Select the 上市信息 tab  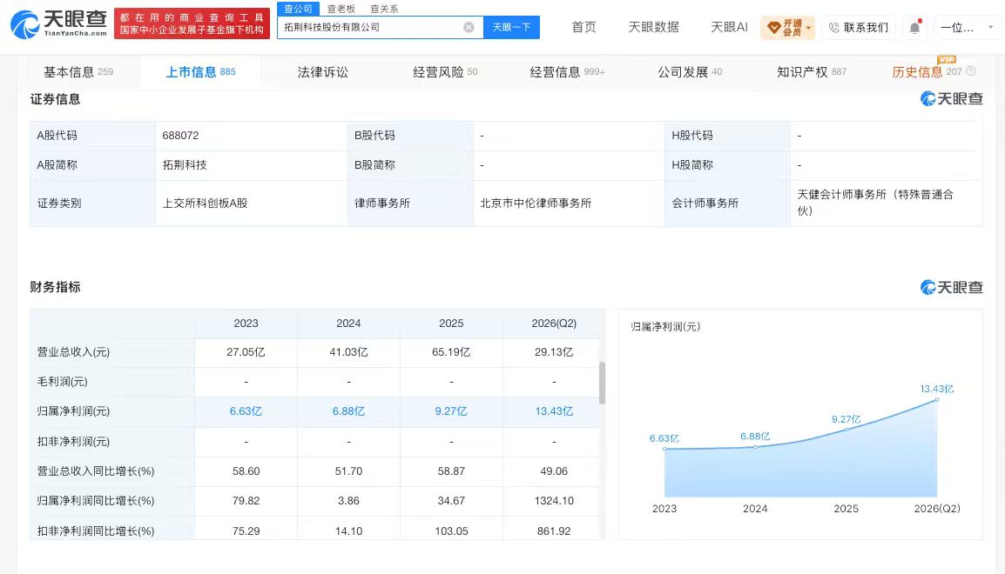[x=200, y=71]
